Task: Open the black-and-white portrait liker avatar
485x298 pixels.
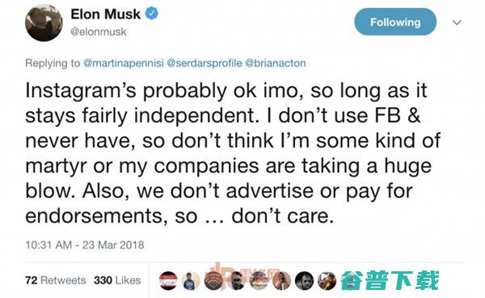Action: (x=304, y=281)
